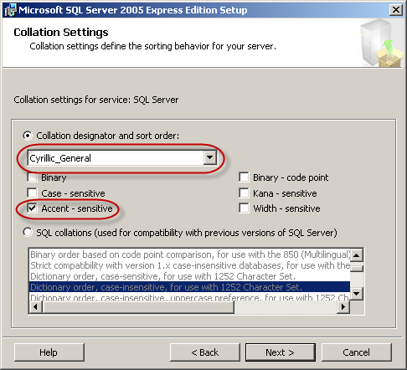The width and height of the screenshot is (407, 370).
Task: Click collation list scroll up arrow
Action: [357, 255]
